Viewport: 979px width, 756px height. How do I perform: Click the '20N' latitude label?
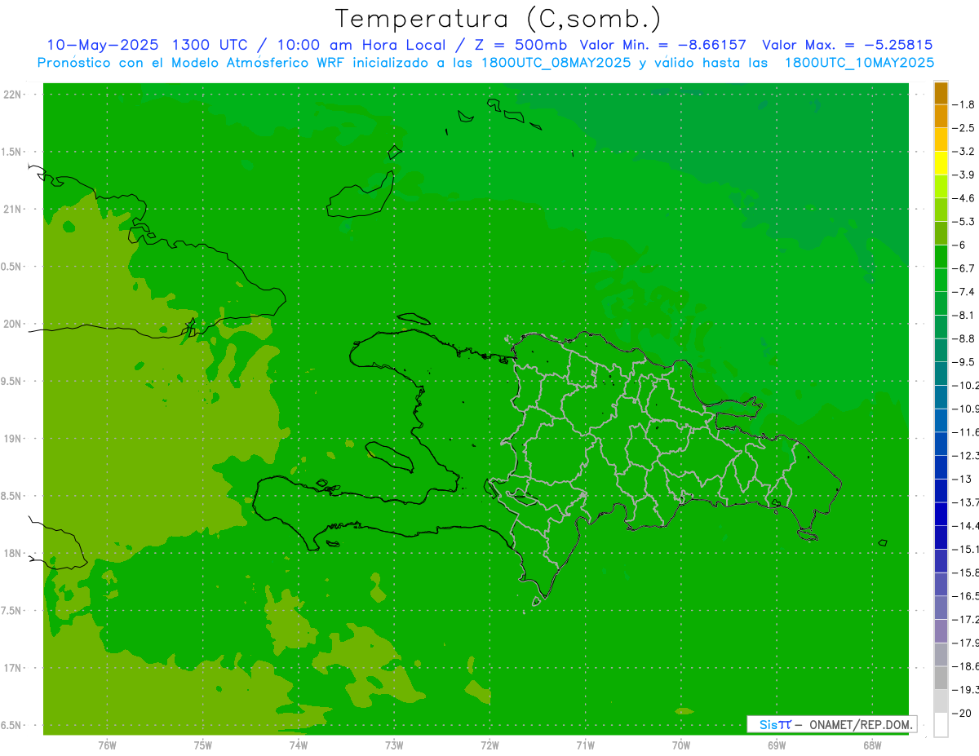14,324
